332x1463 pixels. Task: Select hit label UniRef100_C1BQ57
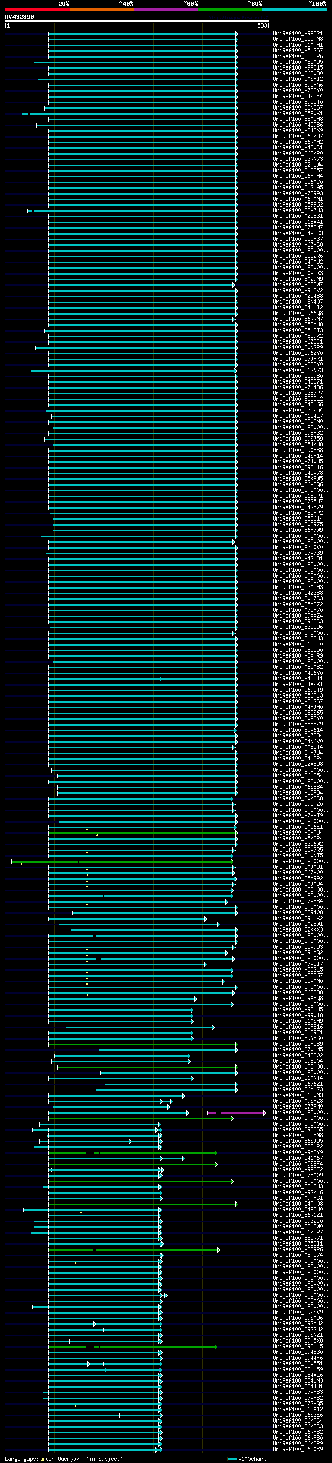point(298,170)
